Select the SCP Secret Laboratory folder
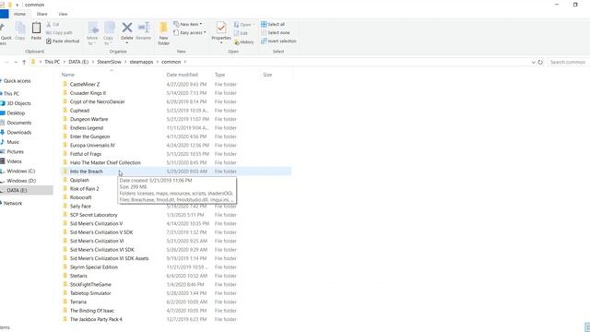The image size is (590, 332). tap(94, 215)
